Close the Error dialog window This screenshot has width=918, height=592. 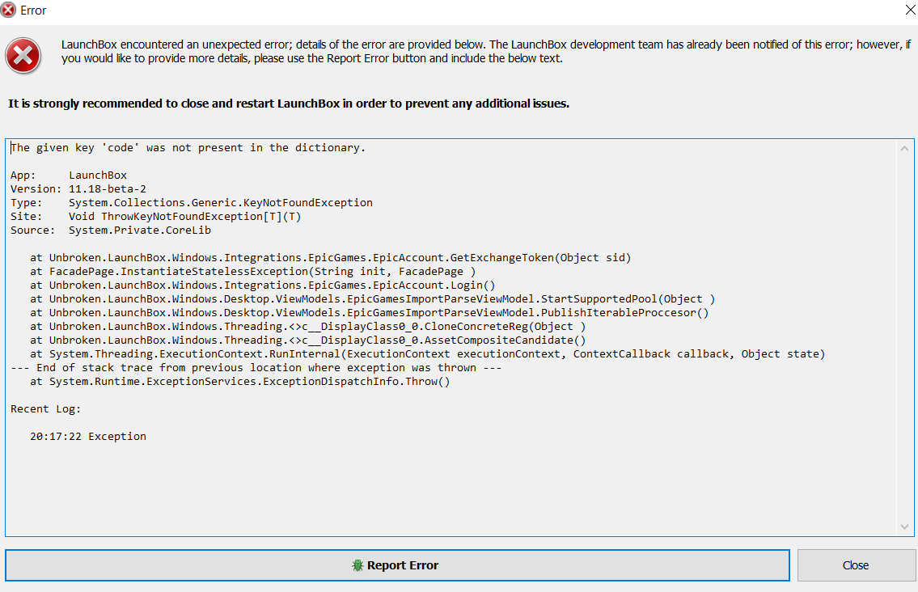(911, 10)
